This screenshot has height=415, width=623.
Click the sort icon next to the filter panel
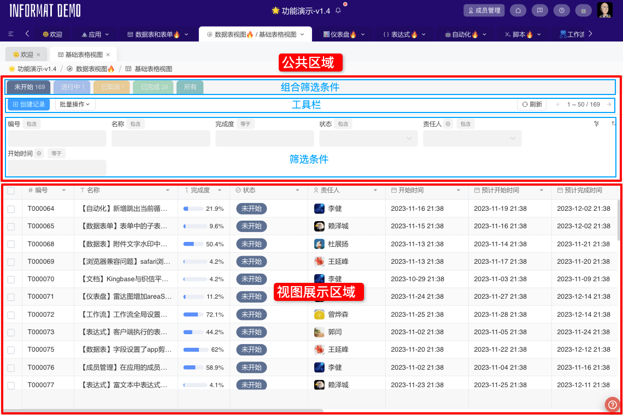click(x=614, y=123)
